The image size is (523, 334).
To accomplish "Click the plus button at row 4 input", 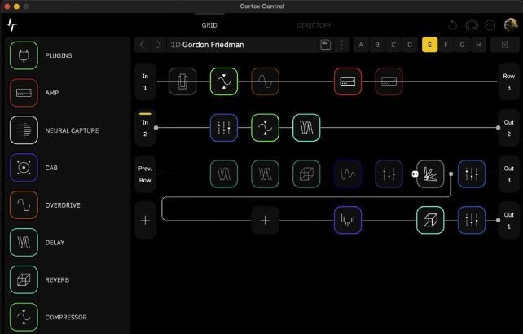I will point(145,220).
